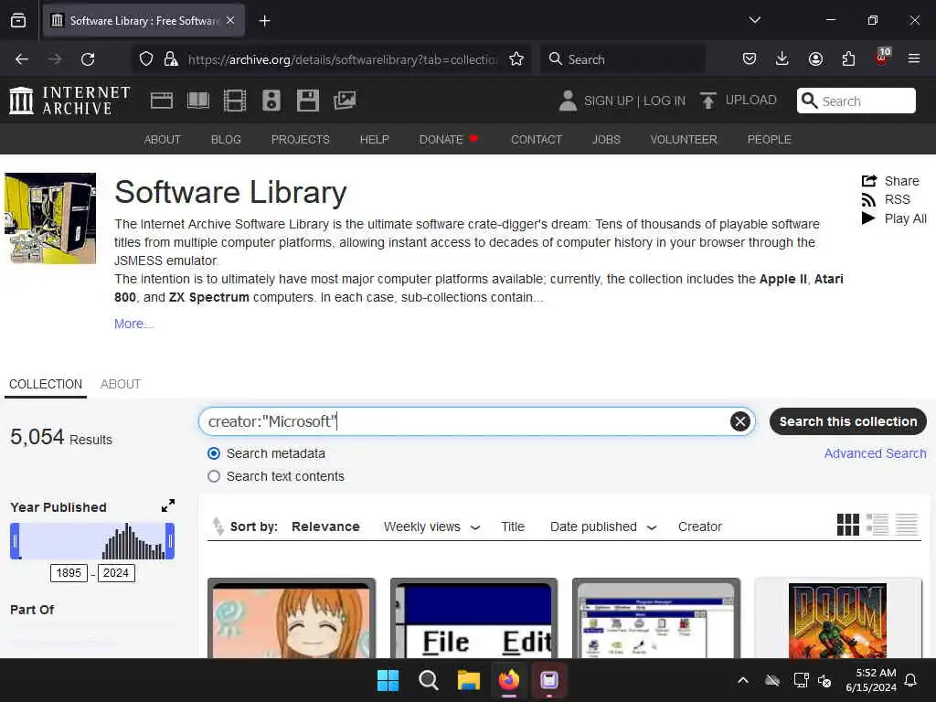Image resolution: width=936 pixels, height=702 pixels.
Task: Click Search this collection button
Action: (x=847, y=421)
